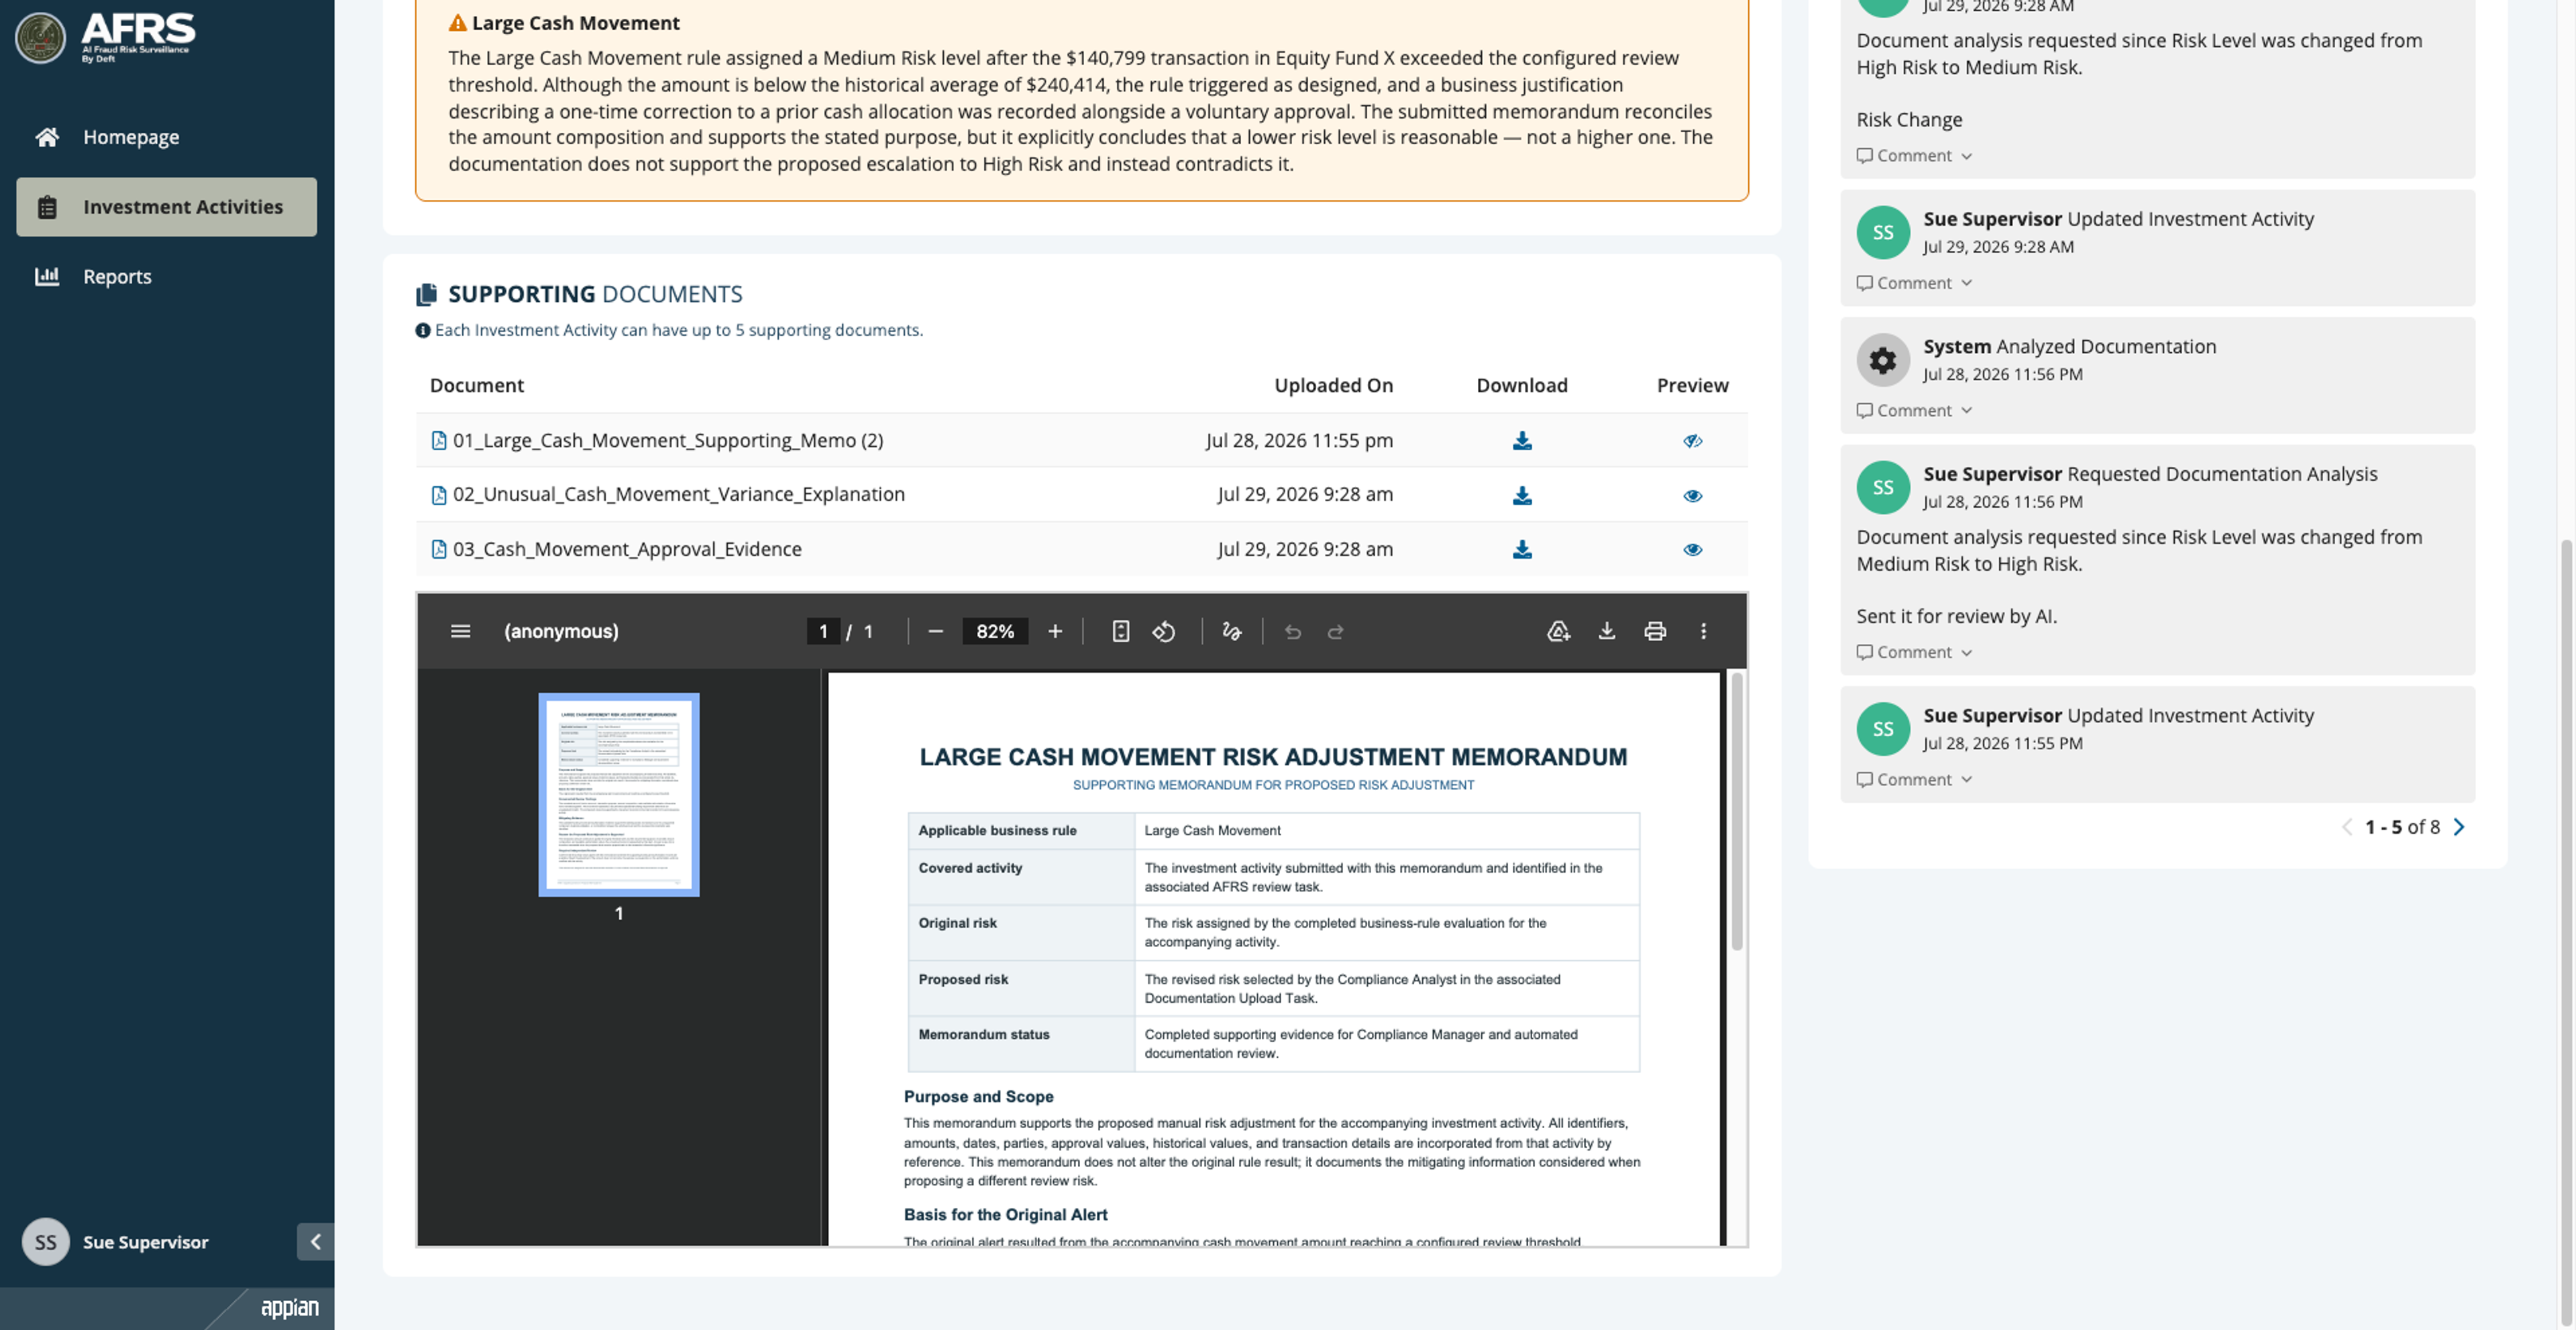Preview the 02 Variance Explanation document
The width and height of the screenshot is (2576, 1330).
pos(1692,495)
